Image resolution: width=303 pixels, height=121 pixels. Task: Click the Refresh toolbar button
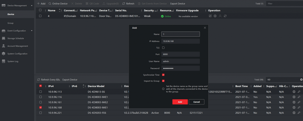click(x=128, y=4)
